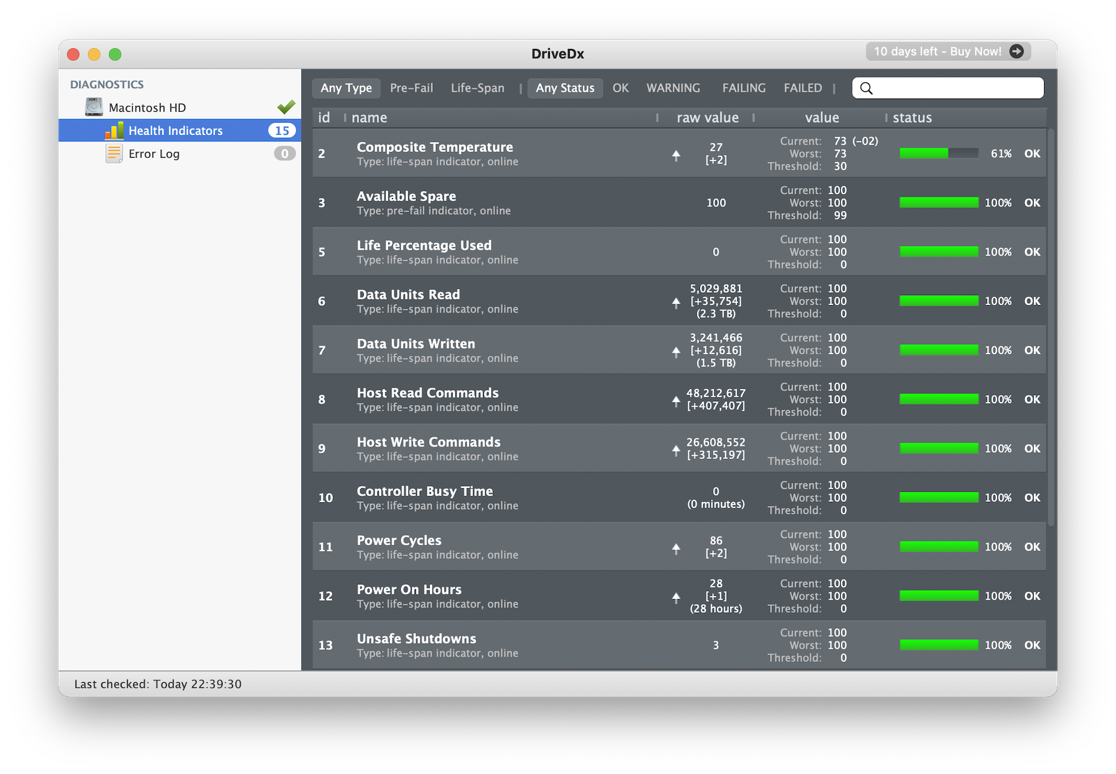
Task: Filter indicators by WARNING status
Action: (x=673, y=88)
